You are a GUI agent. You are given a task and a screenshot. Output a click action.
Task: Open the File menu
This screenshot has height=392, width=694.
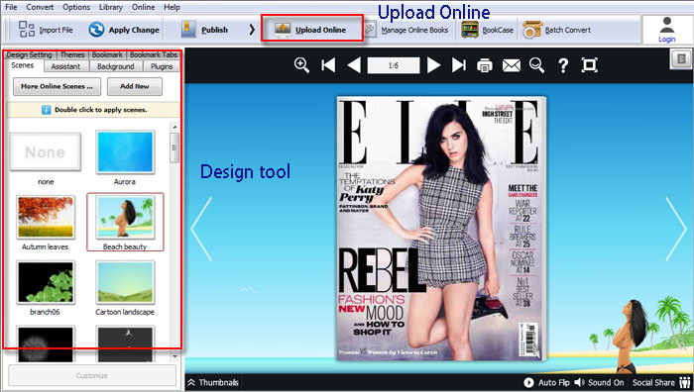coord(11,7)
